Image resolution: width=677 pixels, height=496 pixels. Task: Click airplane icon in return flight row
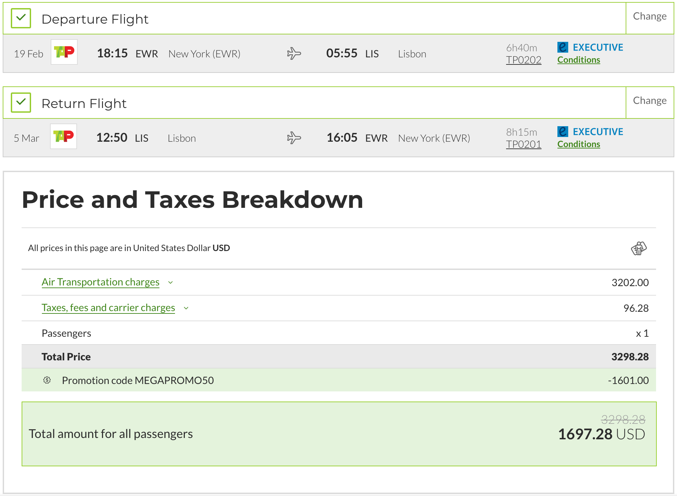click(294, 138)
